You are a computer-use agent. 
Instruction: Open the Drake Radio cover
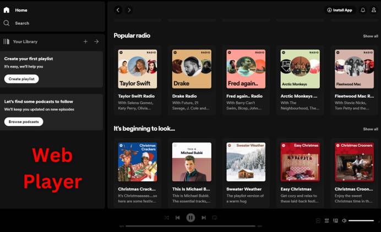pyautogui.click(x=192, y=69)
